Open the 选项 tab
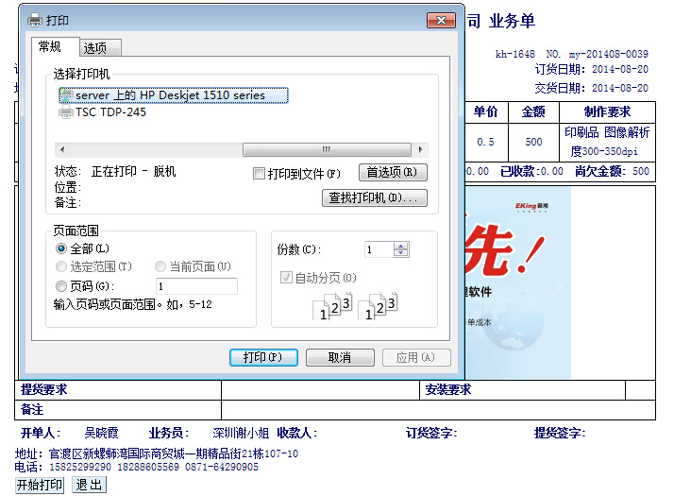 point(100,48)
